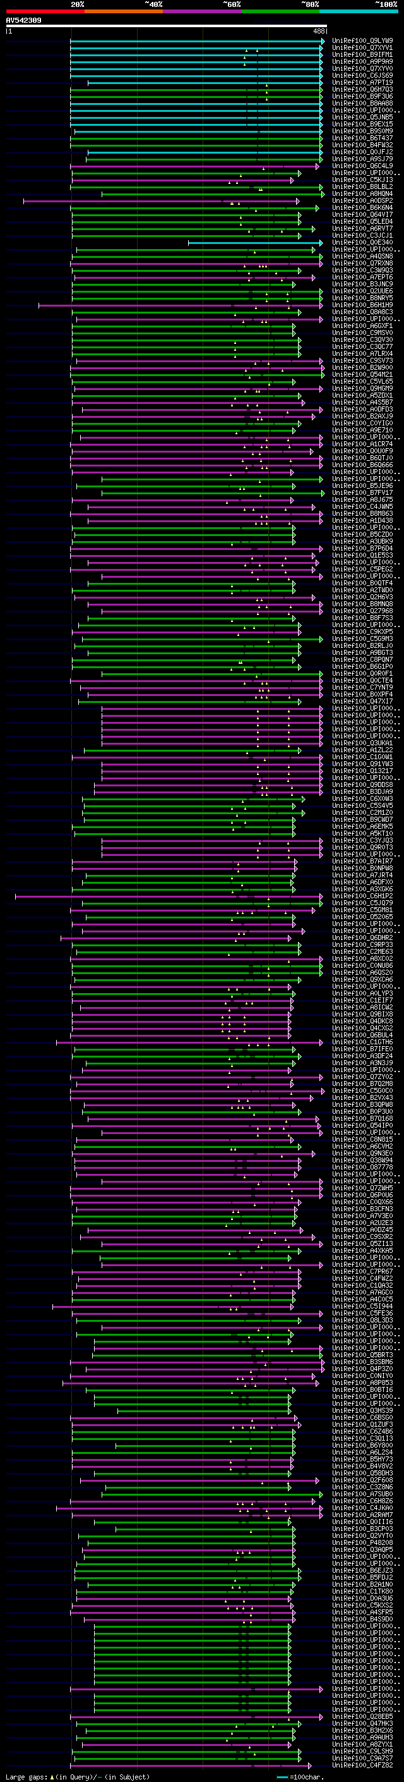Open hit UniRef100_Q7XYY1
The width and height of the screenshot is (404, 1782).
point(362,48)
